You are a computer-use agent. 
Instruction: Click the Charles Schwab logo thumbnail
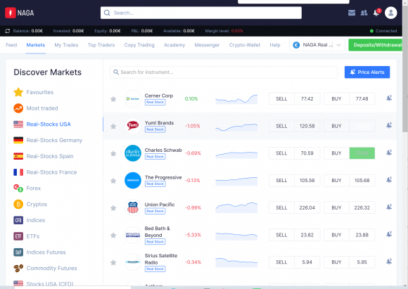133,153
